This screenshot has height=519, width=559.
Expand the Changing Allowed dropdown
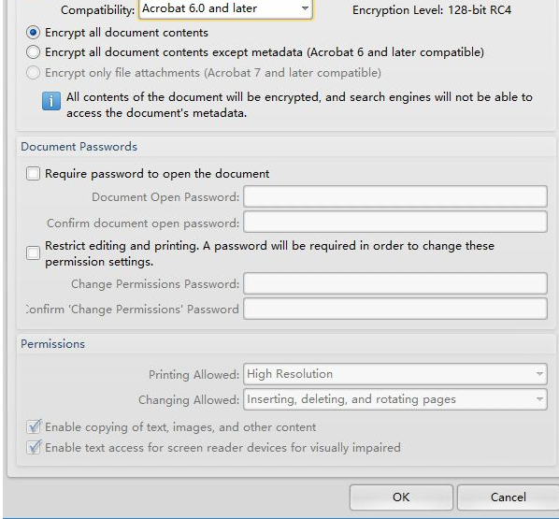[395, 399]
